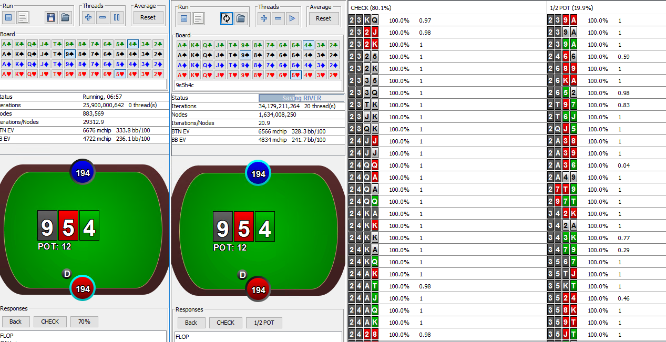Image resolution: width=666 pixels, height=342 pixels.
Task: Click the red 5 table card in right window
Action: [x=244, y=226]
